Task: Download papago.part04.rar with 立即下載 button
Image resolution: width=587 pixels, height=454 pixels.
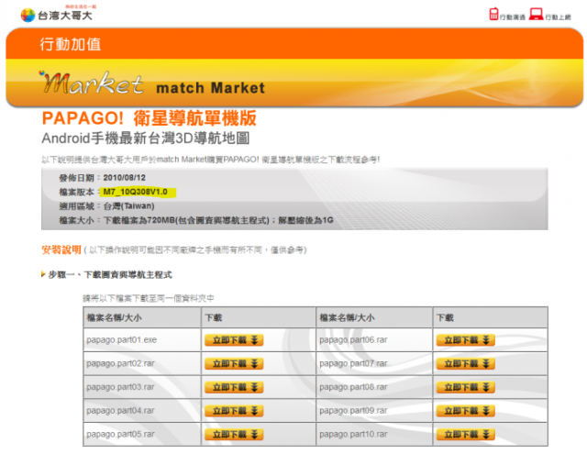Action: tap(234, 411)
